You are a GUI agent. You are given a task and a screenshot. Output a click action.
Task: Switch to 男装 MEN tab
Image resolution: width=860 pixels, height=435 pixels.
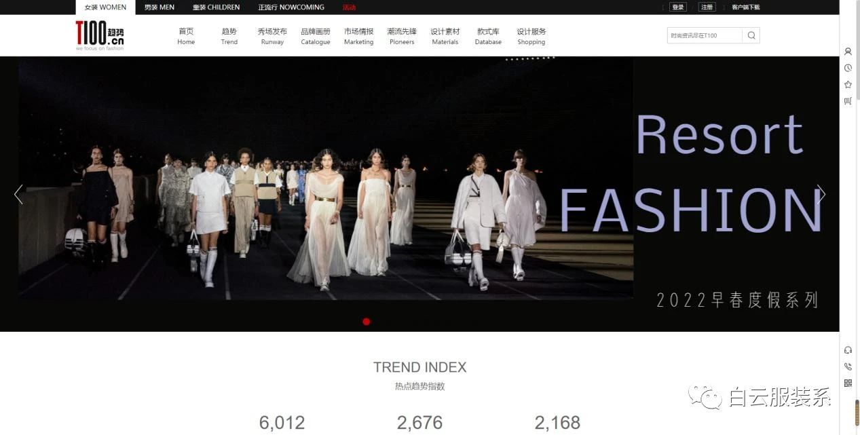tap(160, 7)
